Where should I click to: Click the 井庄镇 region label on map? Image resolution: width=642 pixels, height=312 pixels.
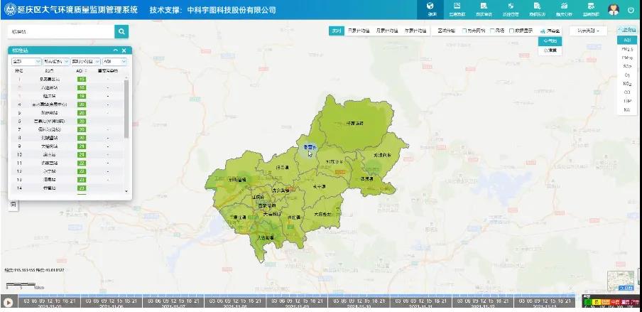[x=294, y=217]
